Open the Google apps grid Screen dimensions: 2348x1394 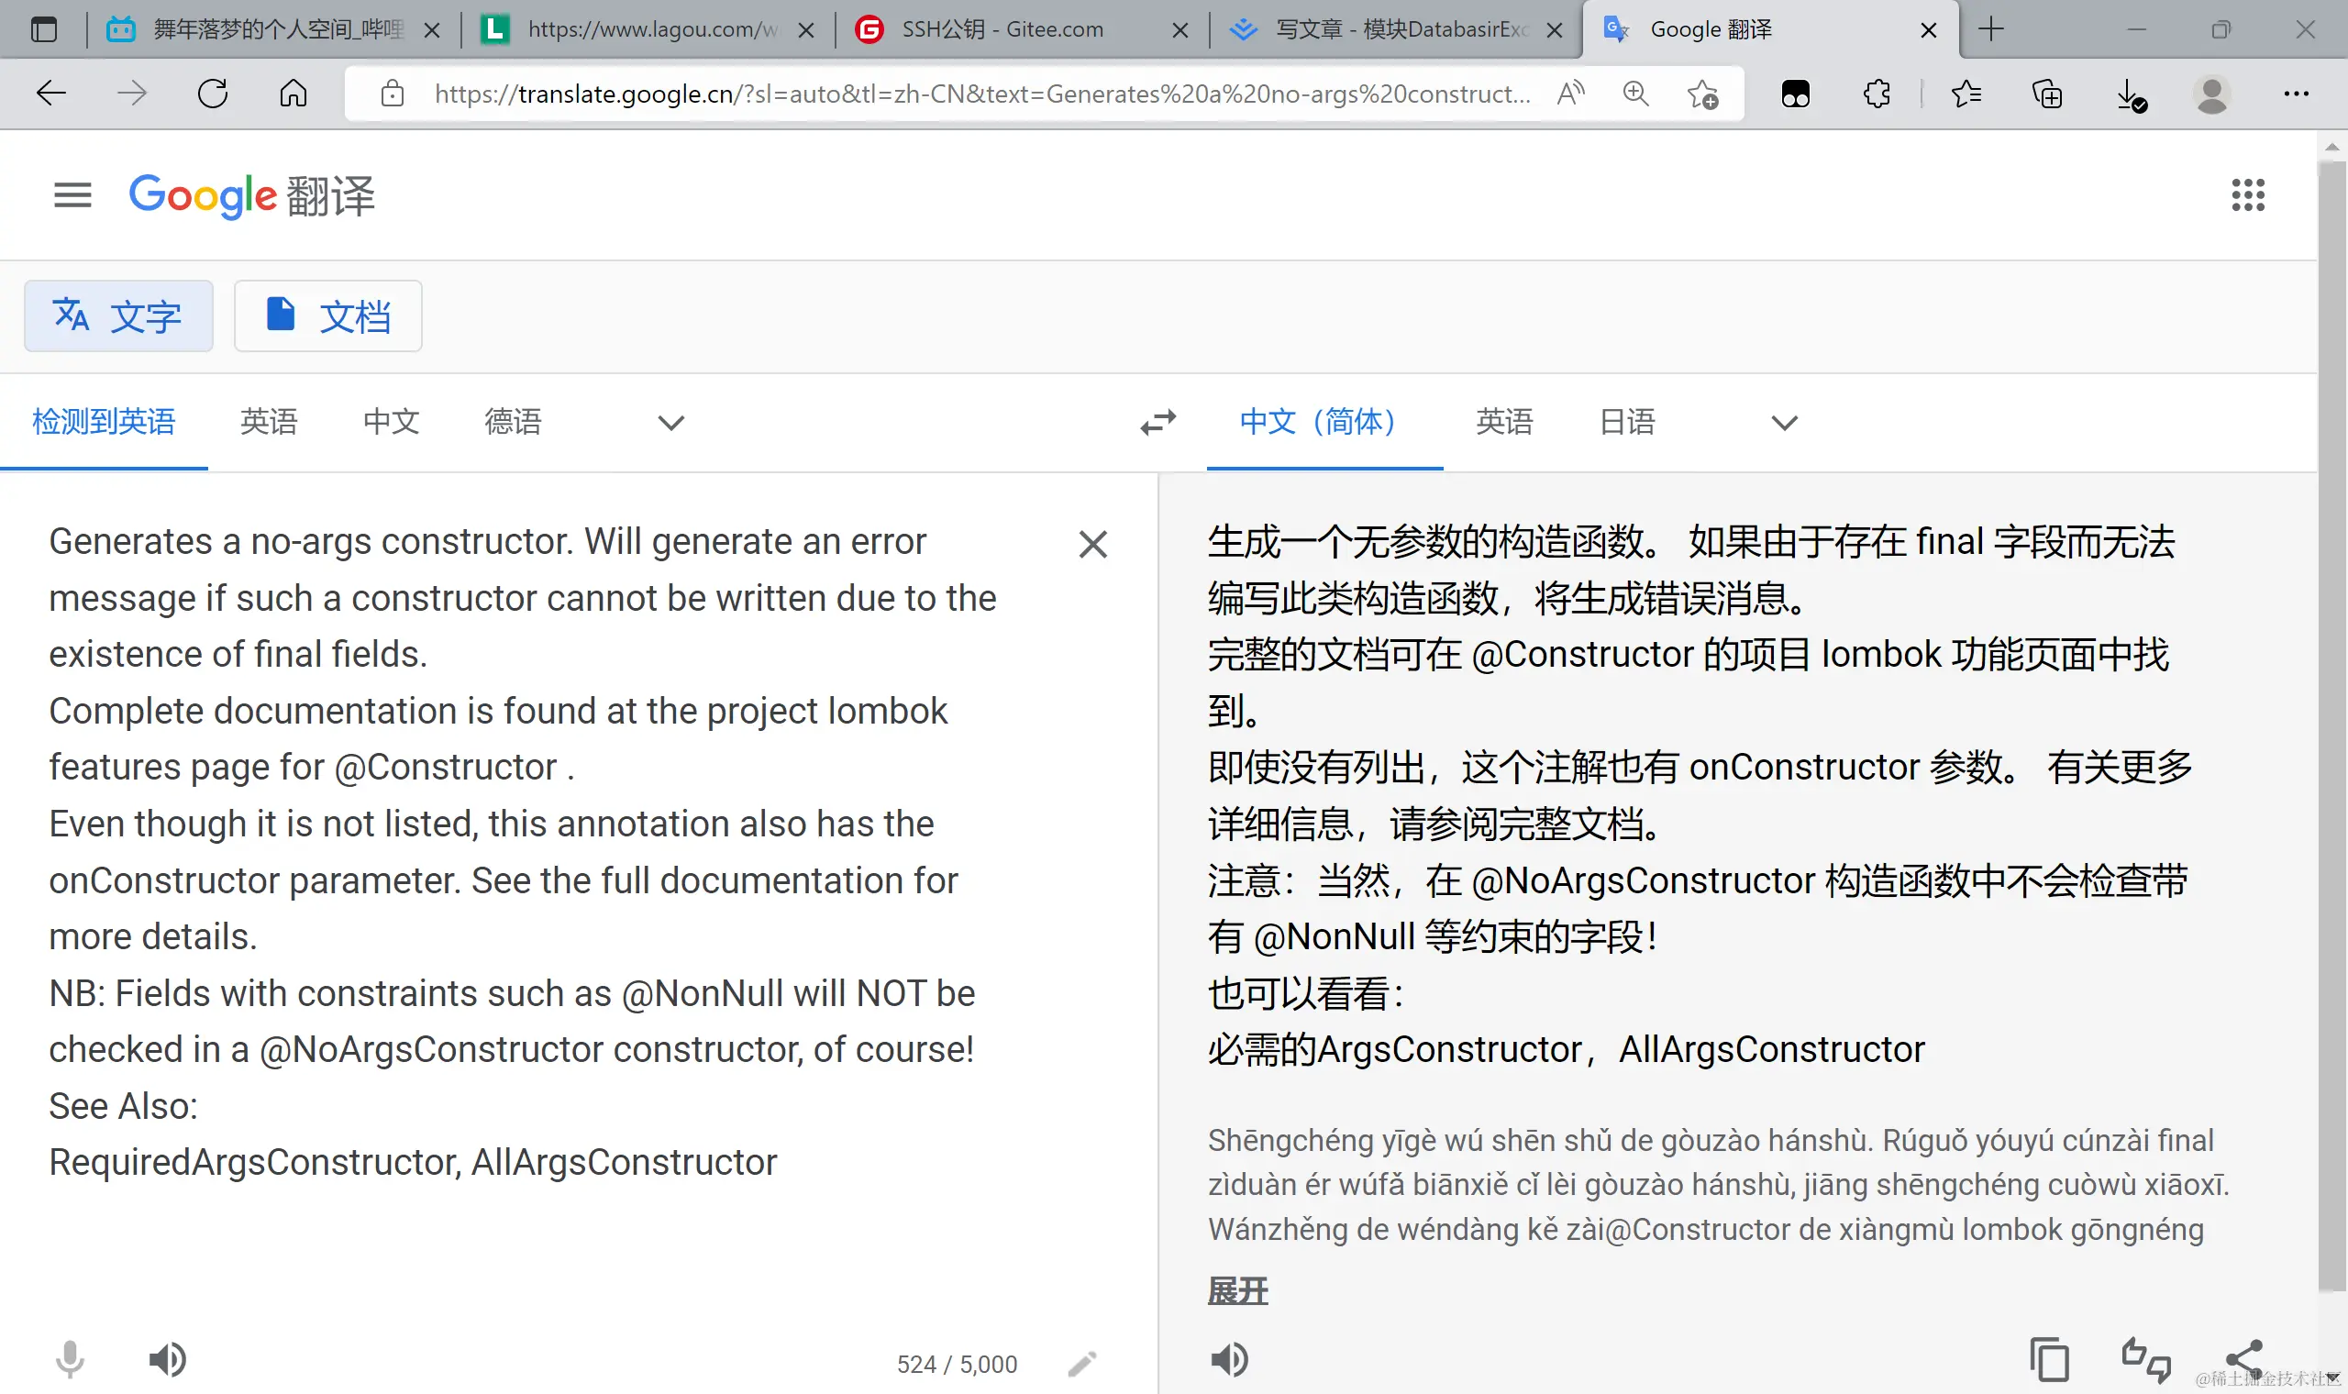click(2247, 194)
